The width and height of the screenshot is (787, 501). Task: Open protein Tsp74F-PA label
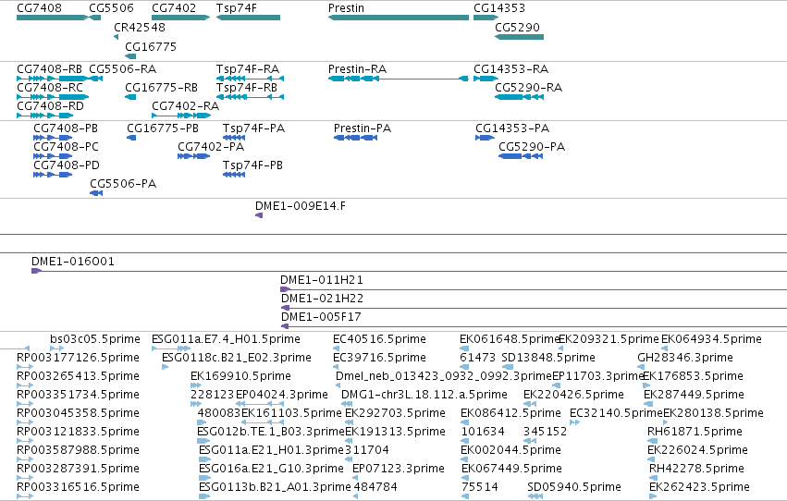point(253,128)
